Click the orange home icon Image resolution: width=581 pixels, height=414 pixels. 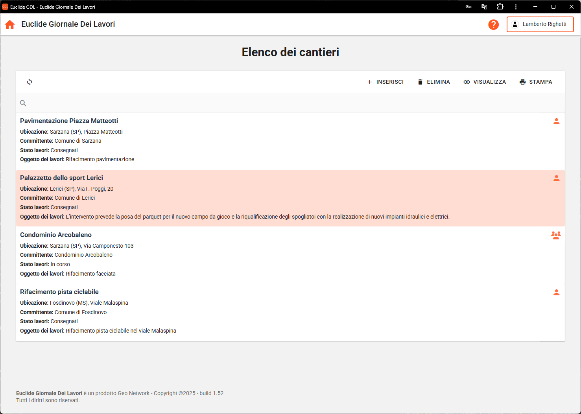click(x=10, y=24)
